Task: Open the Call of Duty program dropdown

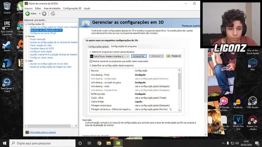Action: 109,56
